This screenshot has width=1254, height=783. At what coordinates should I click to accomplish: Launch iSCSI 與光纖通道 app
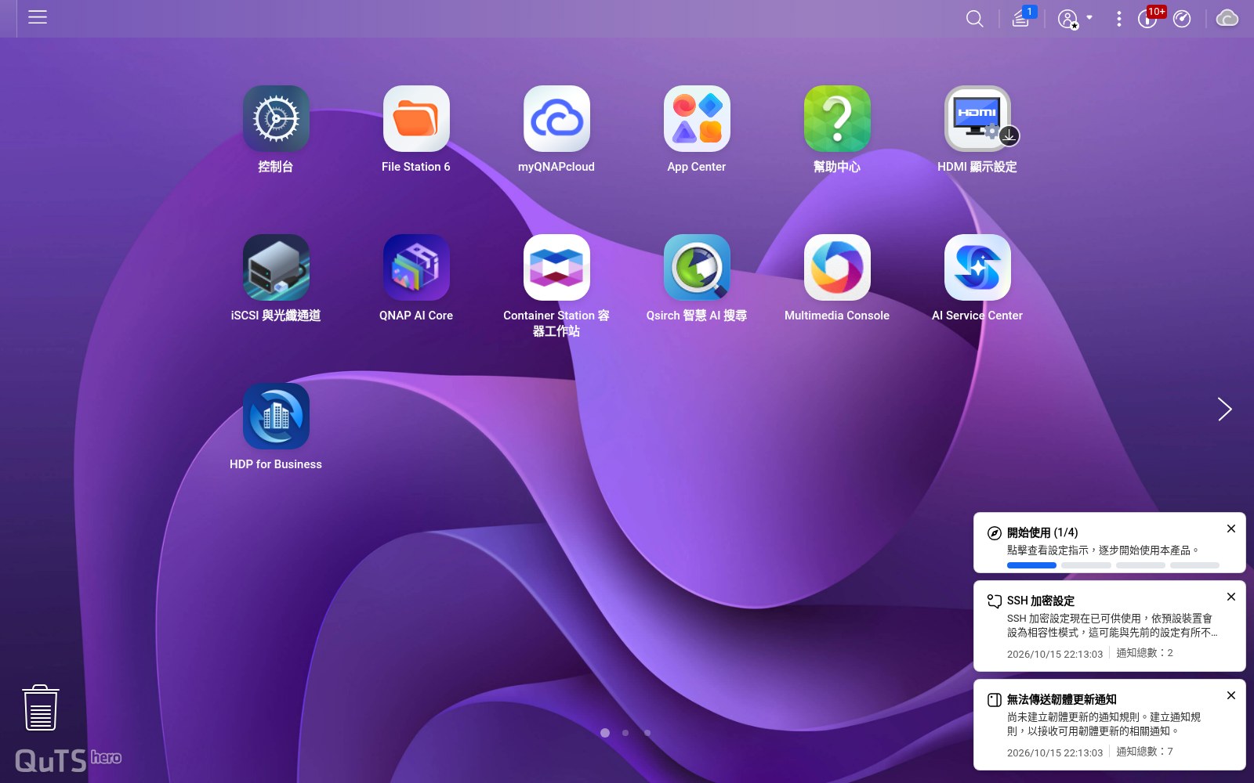276,268
